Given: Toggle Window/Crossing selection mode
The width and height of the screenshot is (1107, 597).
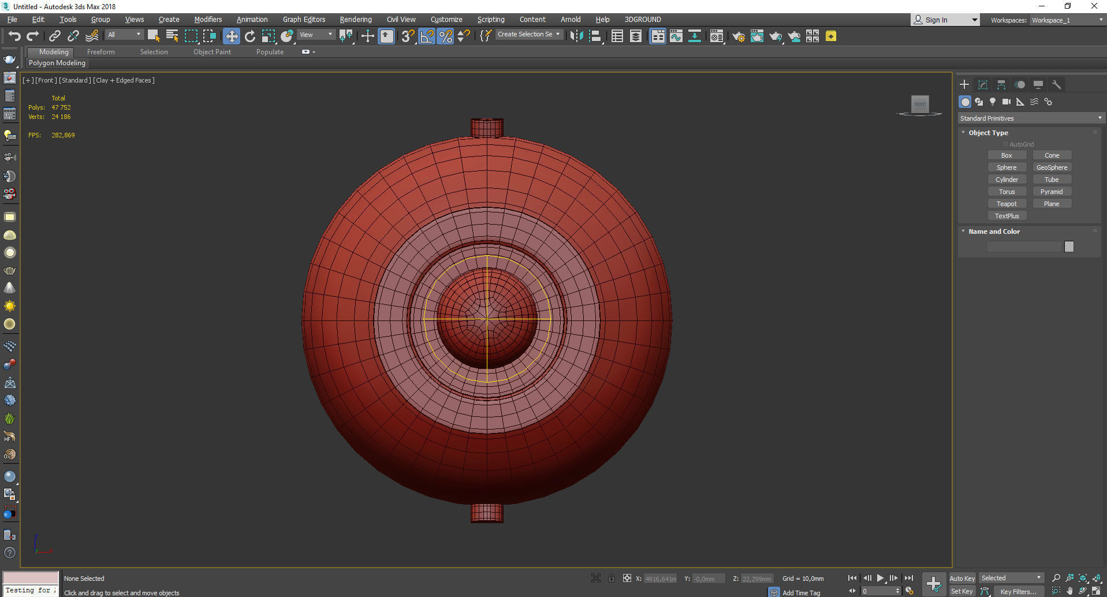Looking at the screenshot, I should point(209,36).
